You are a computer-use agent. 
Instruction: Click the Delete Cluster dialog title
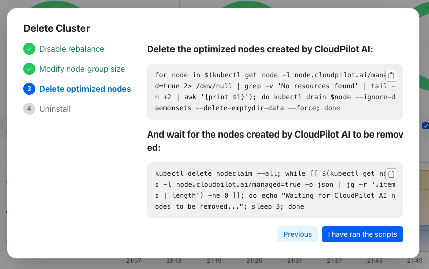(x=57, y=29)
